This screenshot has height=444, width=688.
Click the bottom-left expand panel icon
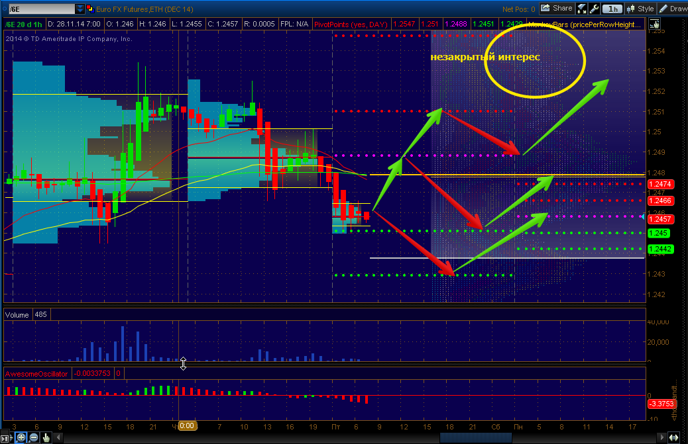(x=5, y=438)
